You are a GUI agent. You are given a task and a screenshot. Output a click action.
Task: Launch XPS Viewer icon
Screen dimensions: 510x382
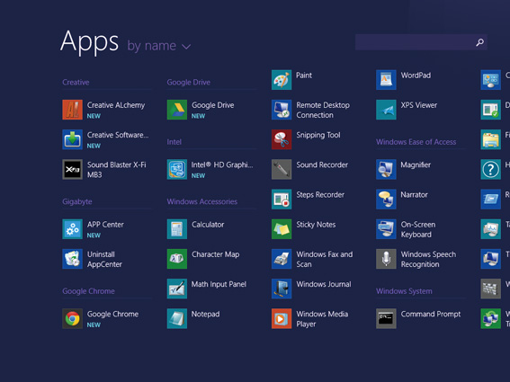386,110
